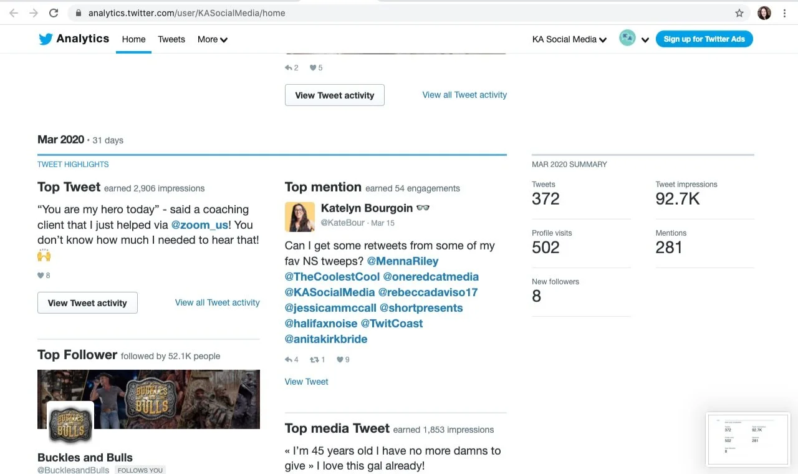Click TWEET HIGHLIGHTS label
Viewport: 798px width, 474px height.
click(x=73, y=165)
